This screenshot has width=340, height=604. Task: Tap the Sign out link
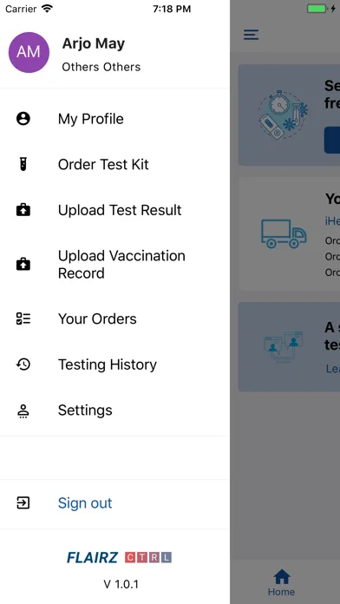point(85,502)
